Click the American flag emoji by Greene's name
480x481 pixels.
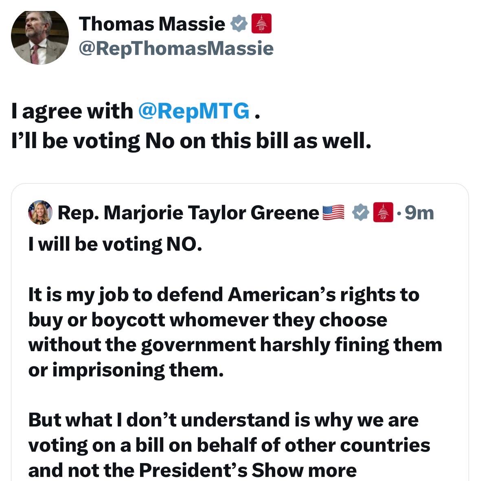(x=333, y=212)
